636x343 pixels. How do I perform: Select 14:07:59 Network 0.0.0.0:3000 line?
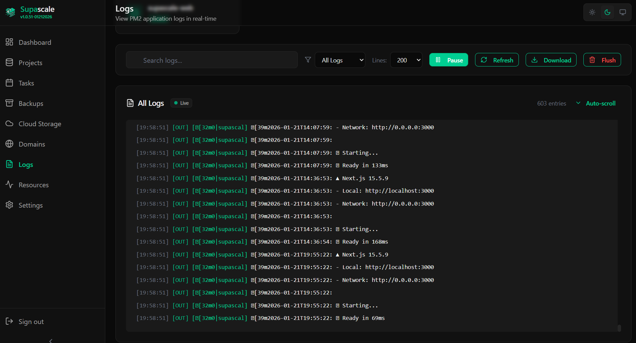285,128
